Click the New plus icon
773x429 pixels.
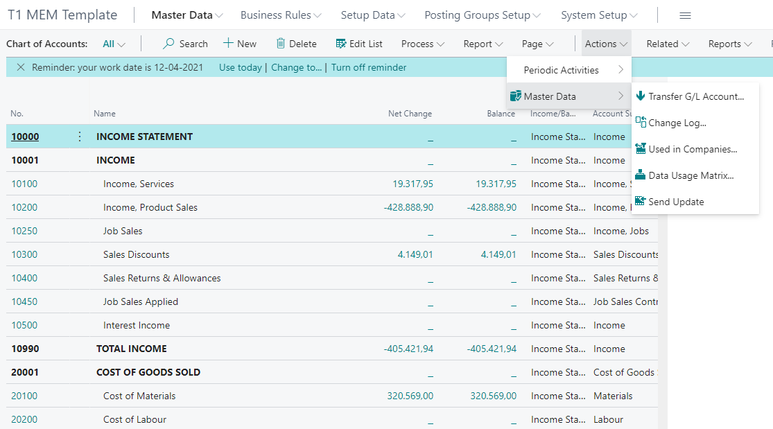coord(228,44)
